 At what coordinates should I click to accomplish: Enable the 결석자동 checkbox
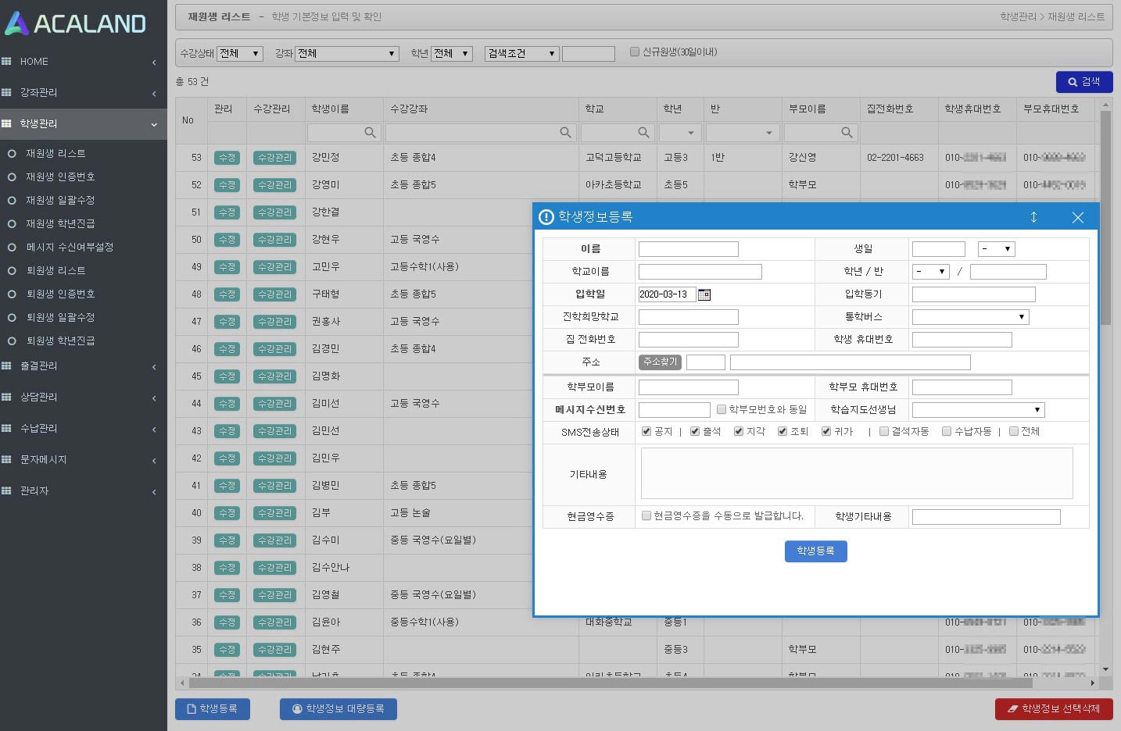coord(884,431)
